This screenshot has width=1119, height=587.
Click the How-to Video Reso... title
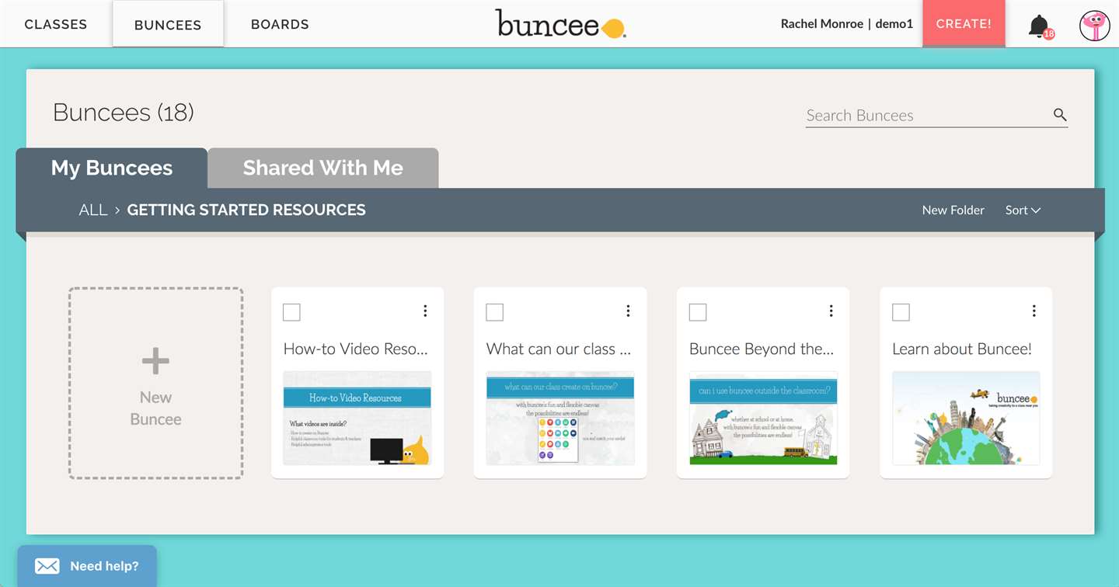pyautogui.click(x=356, y=349)
